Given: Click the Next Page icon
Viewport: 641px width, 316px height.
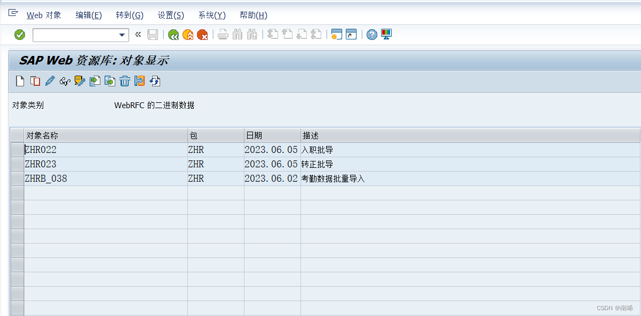Looking at the screenshot, I should coord(302,35).
